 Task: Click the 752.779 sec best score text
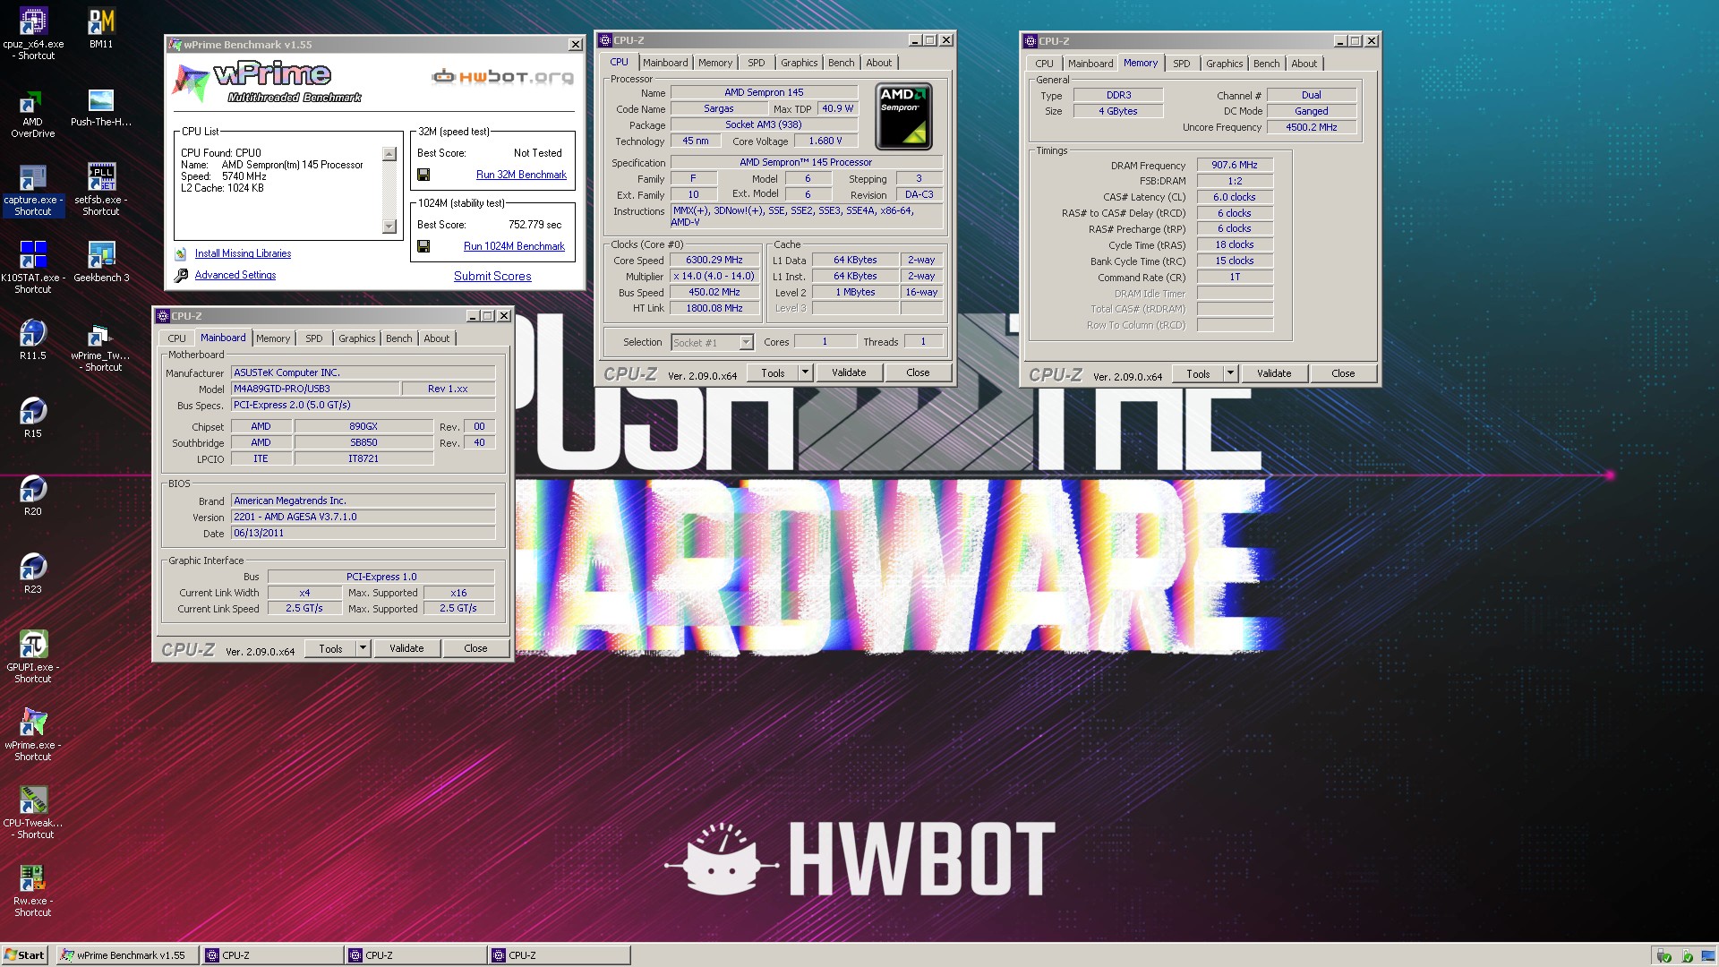pyautogui.click(x=535, y=225)
